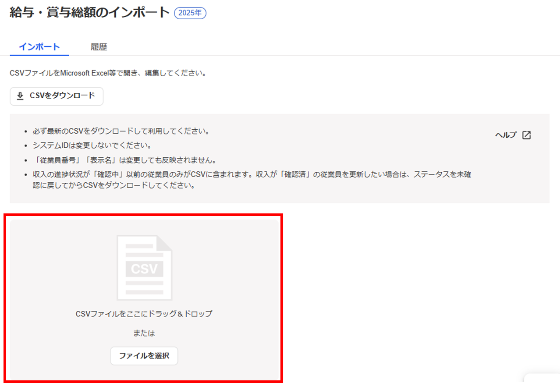Click the 給与・賞与総額のインポート page heading
Image resolution: width=560 pixels, height=383 pixels.
pos(89,12)
